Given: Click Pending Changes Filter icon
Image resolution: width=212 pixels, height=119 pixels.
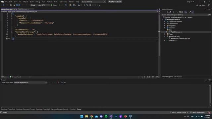Looking at the screenshot, I should click(x=174, y=12).
